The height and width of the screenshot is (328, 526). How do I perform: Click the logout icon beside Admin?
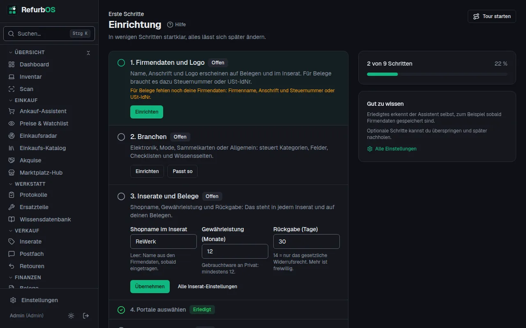86,316
